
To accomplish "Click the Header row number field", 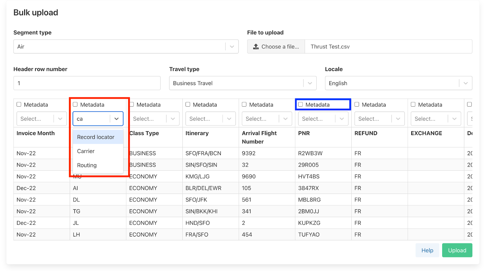I will point(87,83).
